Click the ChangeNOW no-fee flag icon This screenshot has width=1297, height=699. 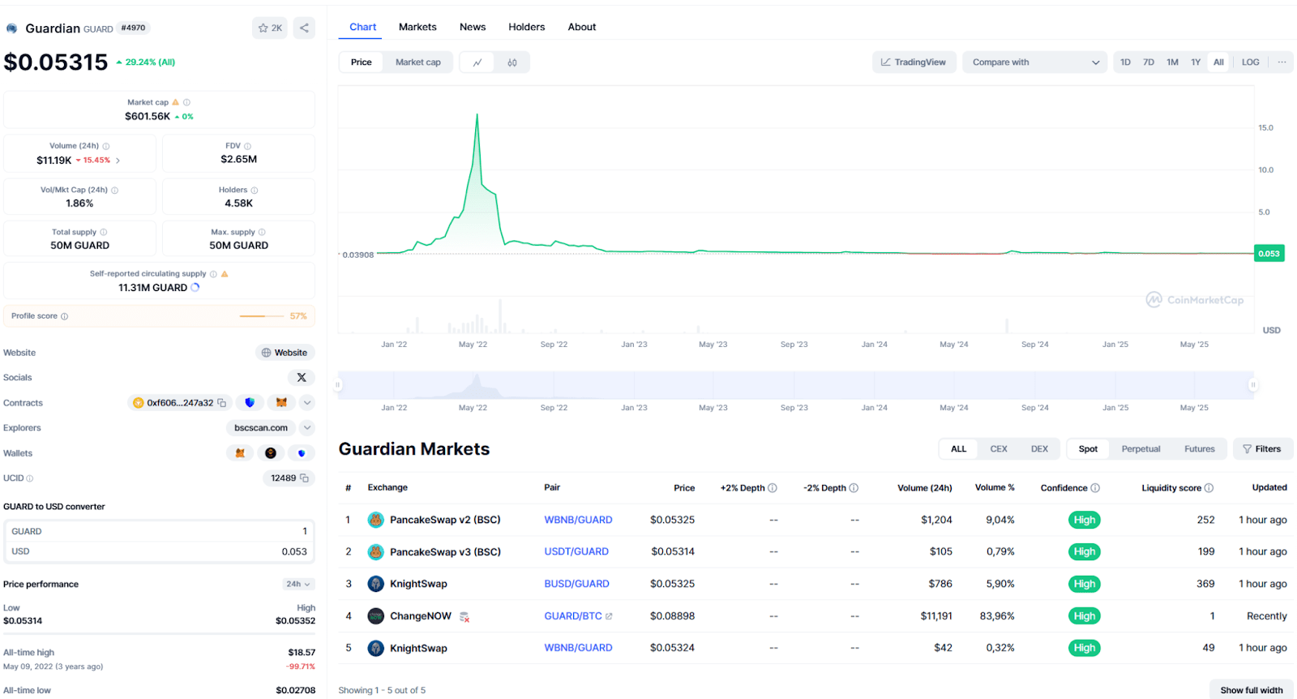coord(464,617)
